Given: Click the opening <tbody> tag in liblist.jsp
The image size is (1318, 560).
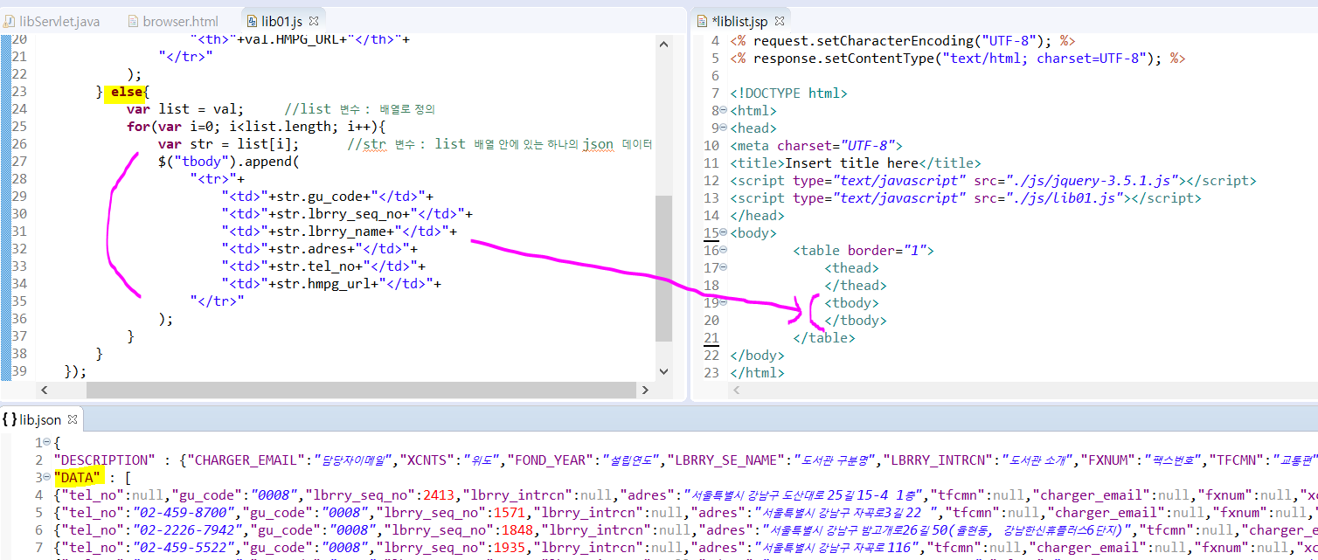Looking at the screenshot, I should tap(852, 303).
